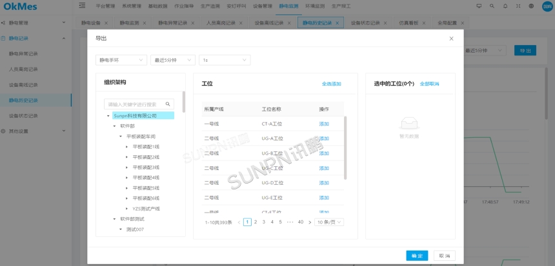Close the 静电监测 tab with its X
The image size is (555, 266).
[x=145, y=23]
